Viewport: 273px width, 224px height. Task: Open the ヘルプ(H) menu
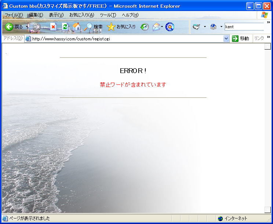point(130,15)
